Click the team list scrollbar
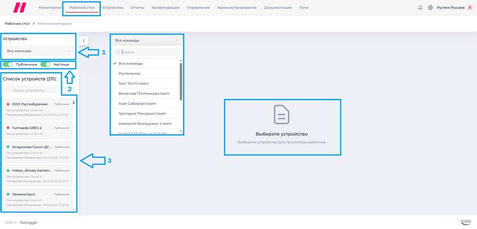Screen dimensions: 477x229 click(181, 82)
